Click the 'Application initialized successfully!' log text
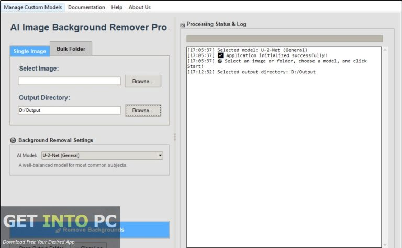Viewport: 402px width, 248px height. coord(276,55)
